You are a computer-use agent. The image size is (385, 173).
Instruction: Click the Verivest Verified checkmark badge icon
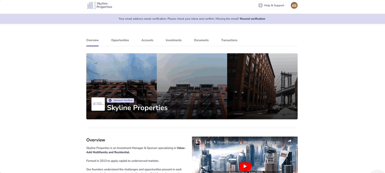click(x=110, y=100)
